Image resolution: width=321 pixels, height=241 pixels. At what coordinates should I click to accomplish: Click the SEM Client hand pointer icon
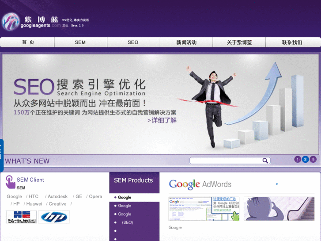tap(10, 182)
